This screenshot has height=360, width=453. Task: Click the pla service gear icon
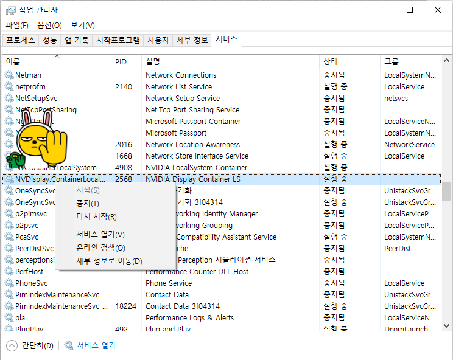pyautogui.click(x=9, y=317)
